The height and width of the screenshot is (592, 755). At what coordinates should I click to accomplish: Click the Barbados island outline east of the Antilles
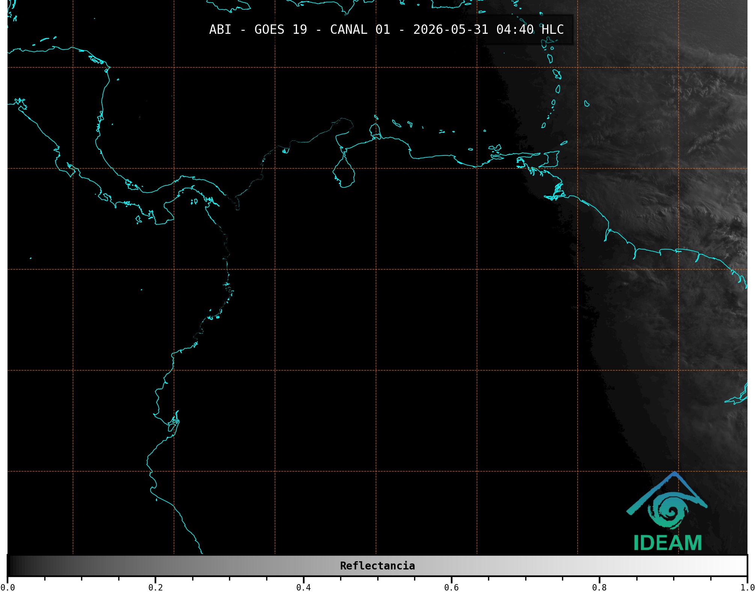(x=587, y=104)
